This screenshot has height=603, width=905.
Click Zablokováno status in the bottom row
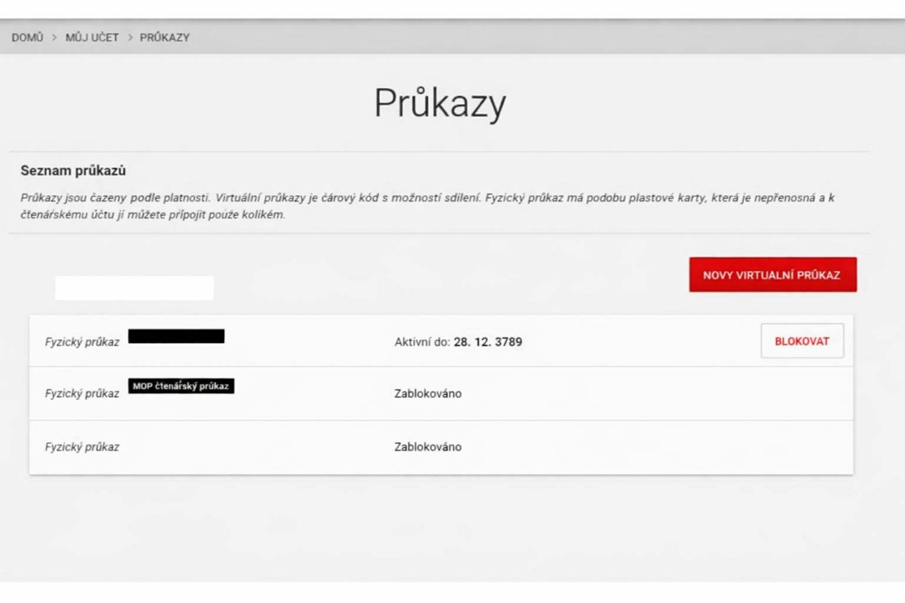428,447
